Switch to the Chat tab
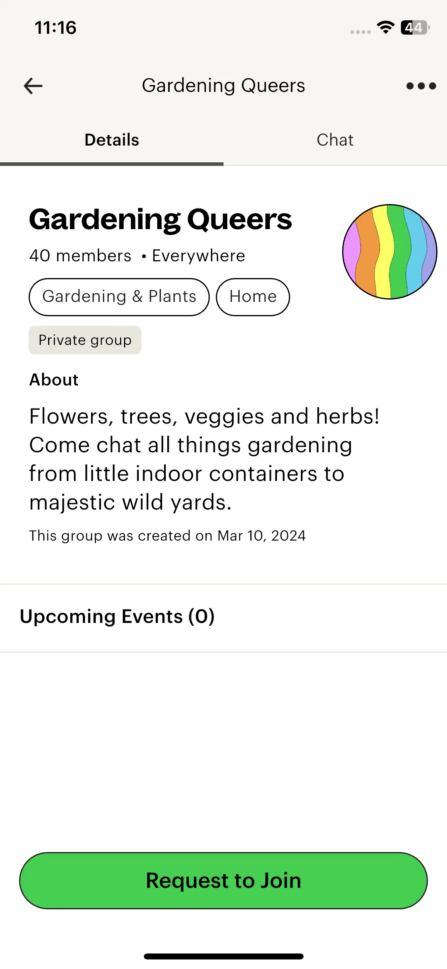Image resolution: width=447 pixels, height=969 pixels. 335,140
